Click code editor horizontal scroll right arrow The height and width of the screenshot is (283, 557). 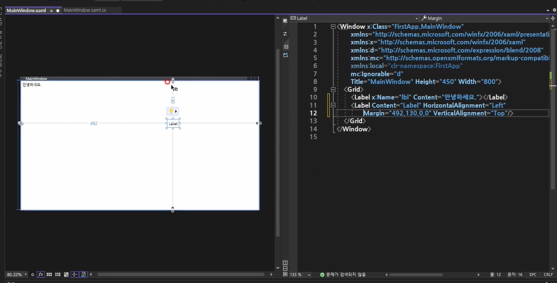(x=478, y=275)
